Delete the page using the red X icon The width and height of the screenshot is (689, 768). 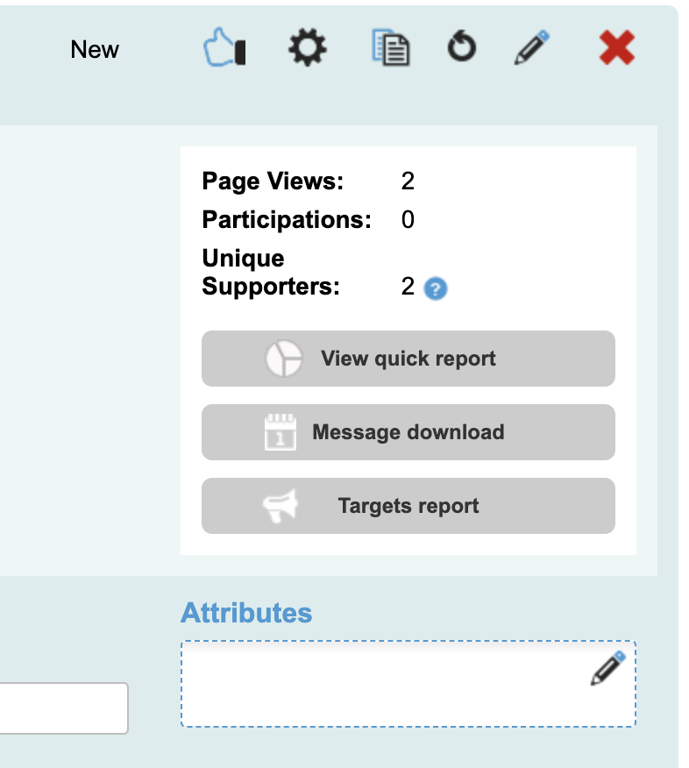(617, 48)
